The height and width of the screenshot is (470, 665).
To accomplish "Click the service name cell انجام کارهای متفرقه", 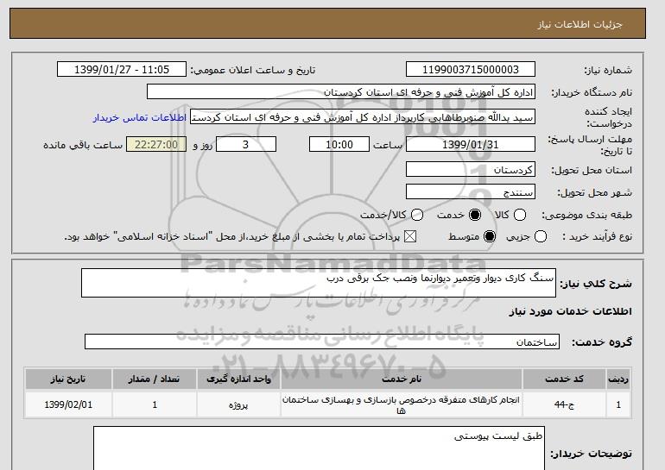I will tap(402, 404).
